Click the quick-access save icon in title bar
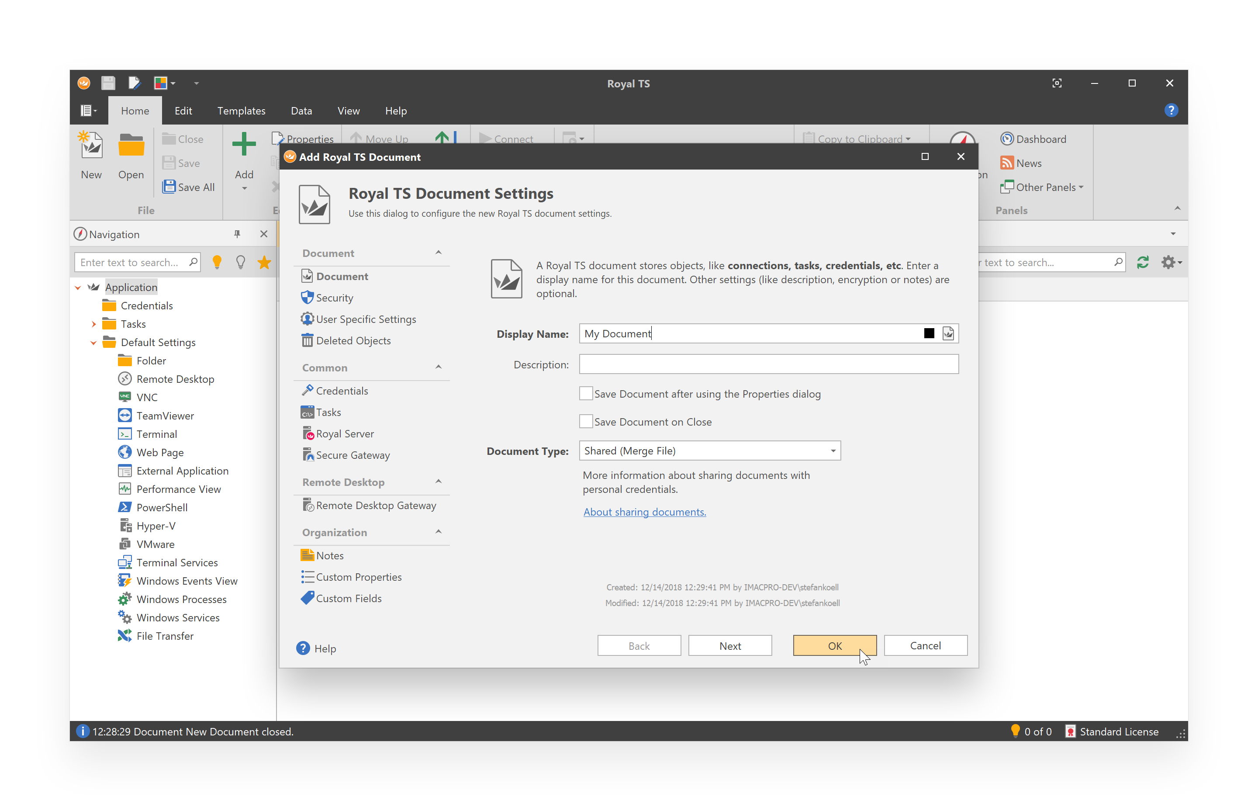The image size is (1258, 811). point(108,83)
